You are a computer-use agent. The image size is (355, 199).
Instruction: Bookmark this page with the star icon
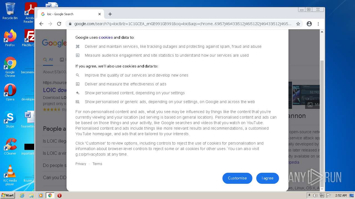click(x=298, y=24)
